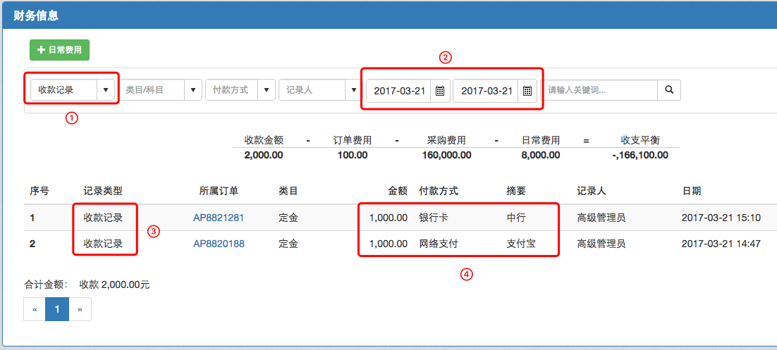Viewport: 777px width, 350px height.
Task: Select page 1 in pagination
Action: point(57,309)
